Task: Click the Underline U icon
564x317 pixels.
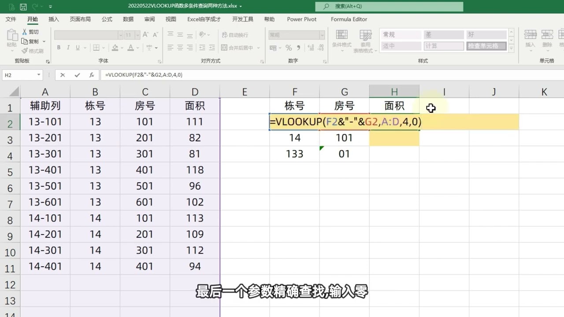Action: [78, 48]
